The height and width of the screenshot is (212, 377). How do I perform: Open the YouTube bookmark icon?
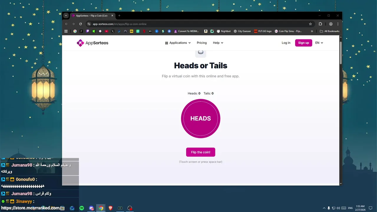point(107,31)
